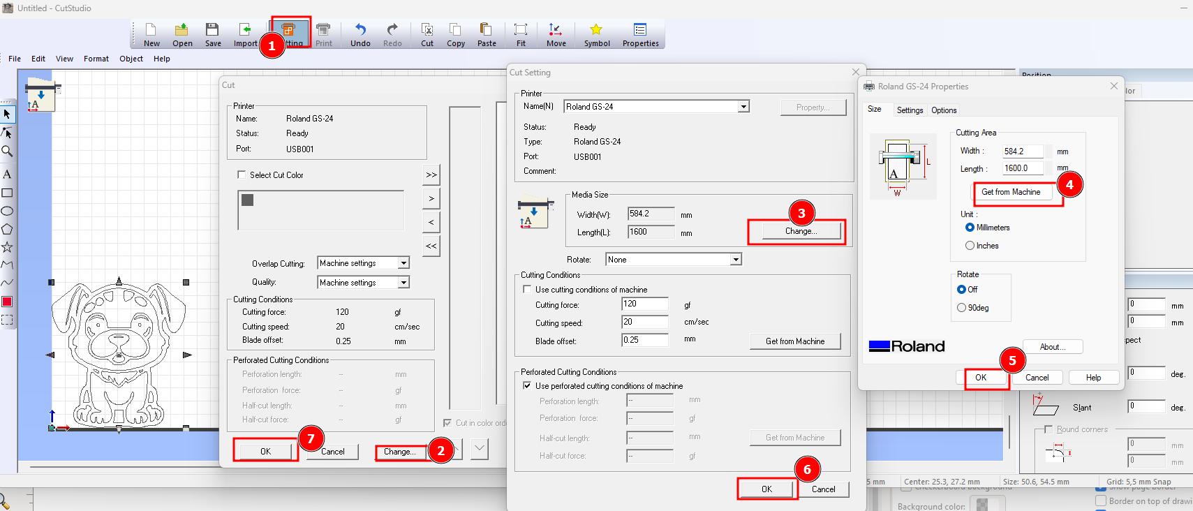1193x511 pixels.
Task: Open the printer Name(N) dropdown
Action: point(743,107)
